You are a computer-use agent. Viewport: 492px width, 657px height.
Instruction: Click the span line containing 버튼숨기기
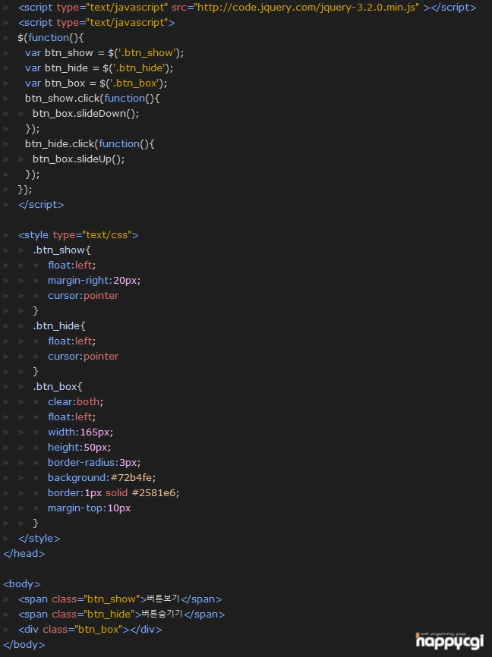[x=121, y=615]
